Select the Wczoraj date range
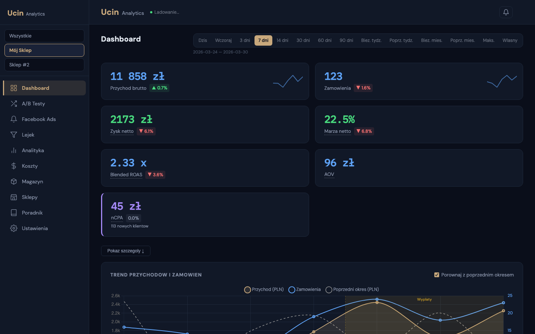Image resolution: width=535 pixels, height=334 pixels. pyautogui.click(x=223, y=40)
